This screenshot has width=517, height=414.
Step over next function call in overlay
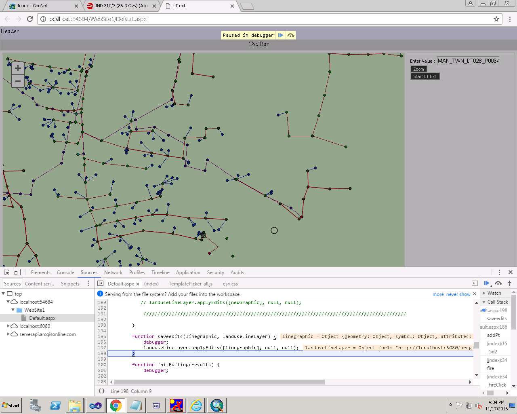pyautogui.click(x=291, y=35)
